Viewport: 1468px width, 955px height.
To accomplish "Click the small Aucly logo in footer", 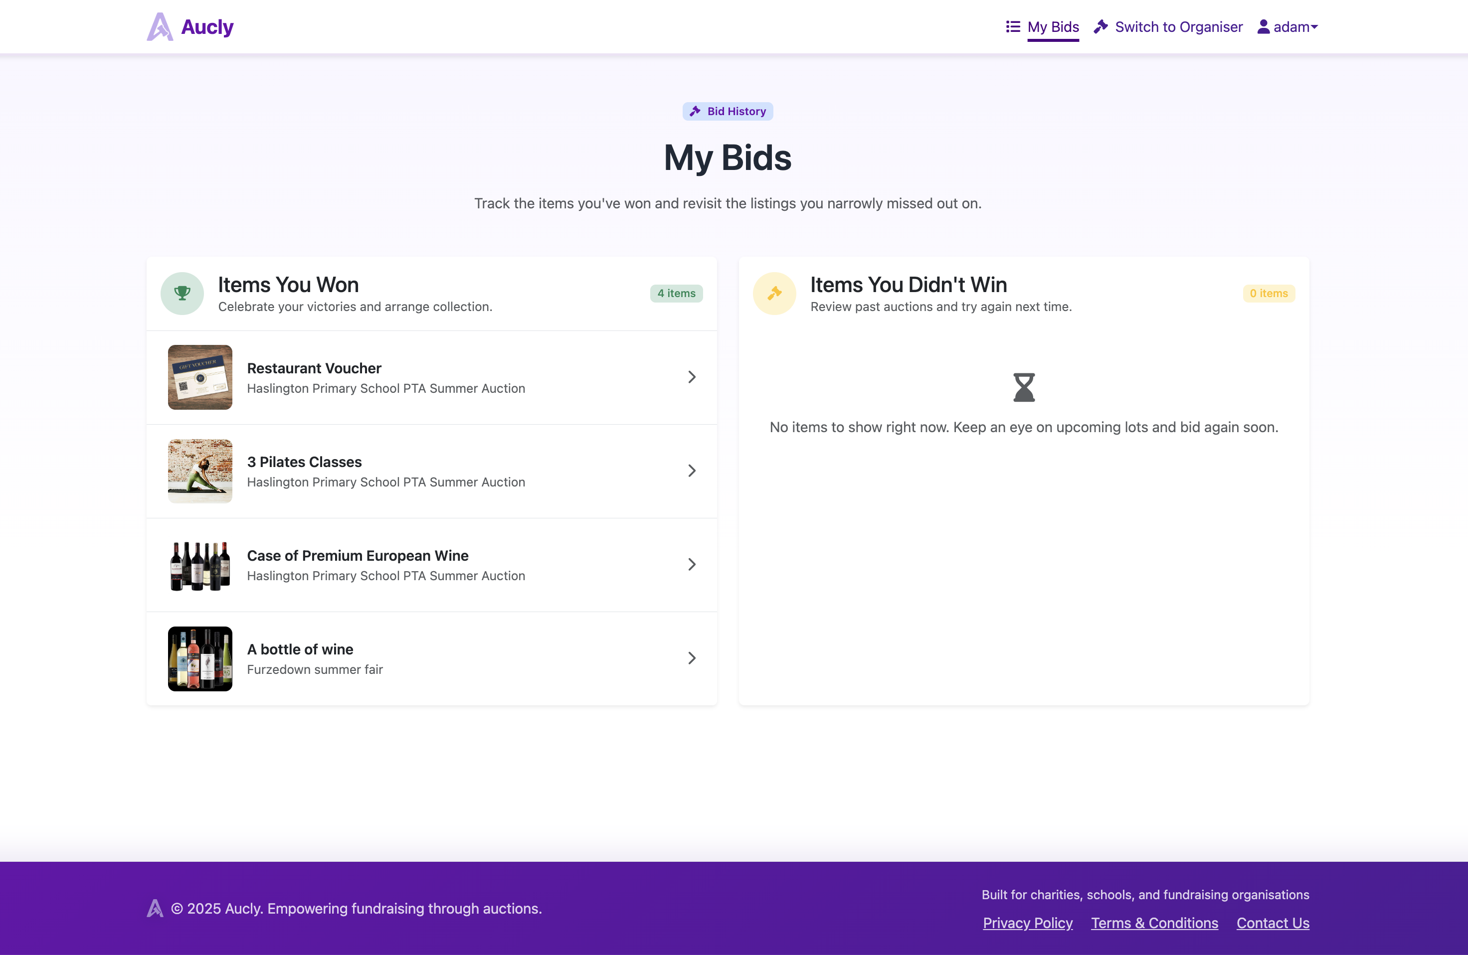I will click(155, 908).
